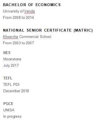Click the underlined word Khwevha
Viewport: 109px width, 121px height.
coord(10,37)
